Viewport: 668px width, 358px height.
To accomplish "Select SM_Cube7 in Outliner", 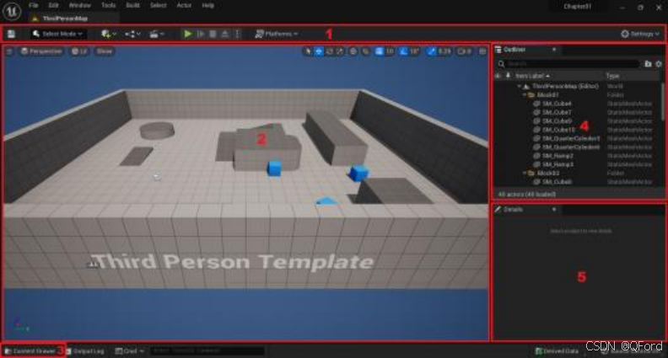I will [557, 112].
